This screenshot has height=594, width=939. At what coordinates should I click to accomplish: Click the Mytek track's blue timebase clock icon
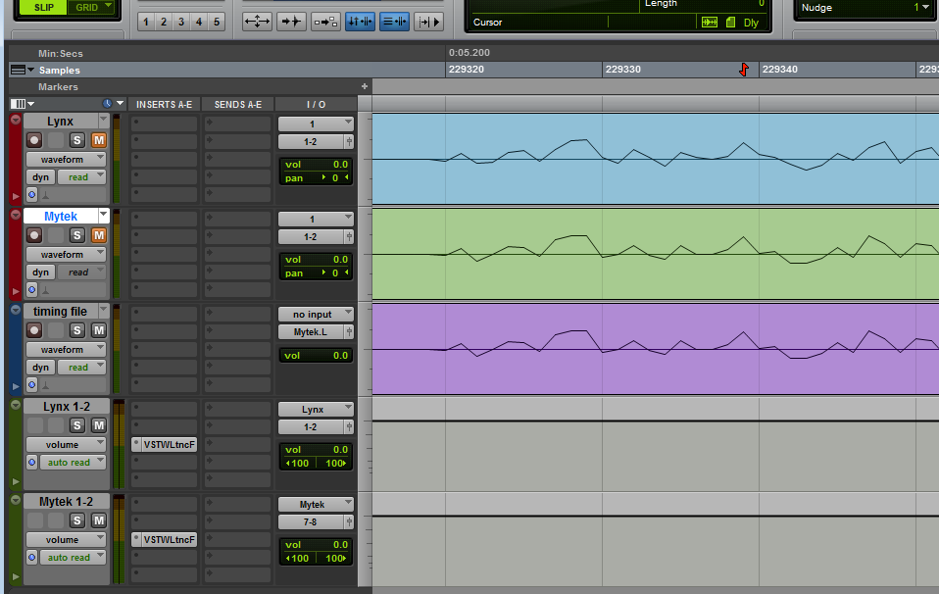point(32,290)
